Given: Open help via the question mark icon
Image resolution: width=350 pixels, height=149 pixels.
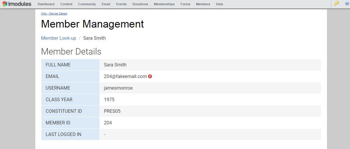Looking at the screenshot, I should tap(347, 3).
